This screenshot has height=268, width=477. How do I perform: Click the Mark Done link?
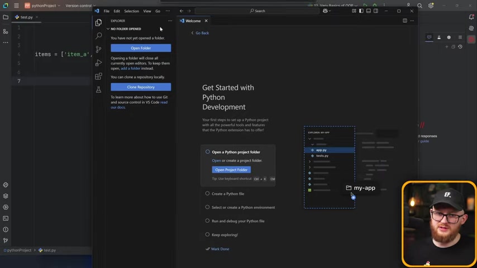(x=217, y=249)
